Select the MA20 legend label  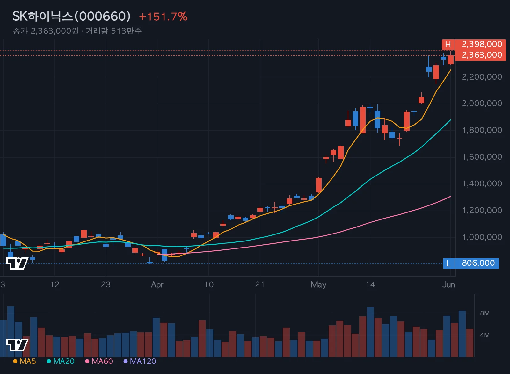point(64,361)
